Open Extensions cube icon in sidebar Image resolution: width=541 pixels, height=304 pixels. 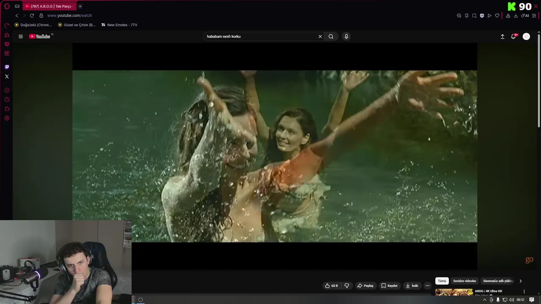coord(7,109)
